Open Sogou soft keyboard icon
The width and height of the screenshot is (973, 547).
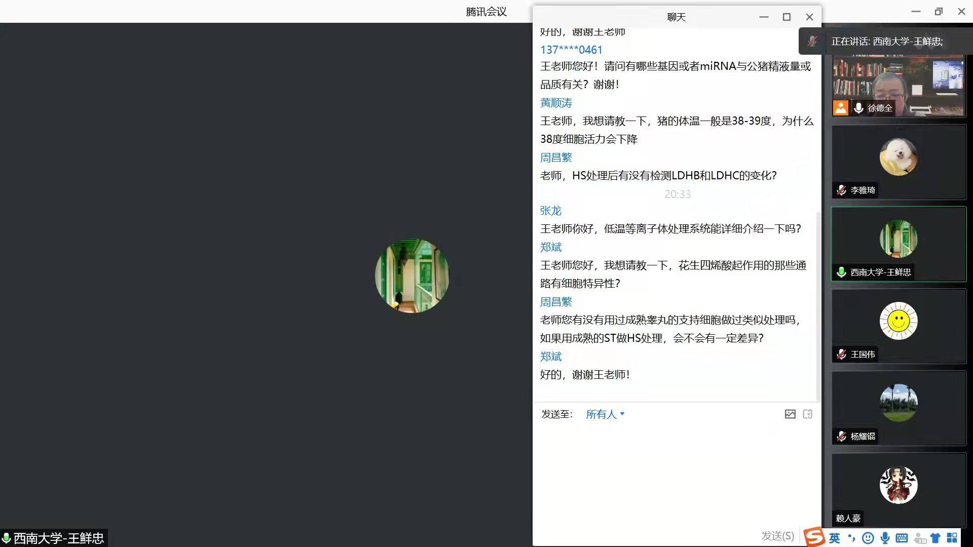pyautogui.click(x=902, y=538)
